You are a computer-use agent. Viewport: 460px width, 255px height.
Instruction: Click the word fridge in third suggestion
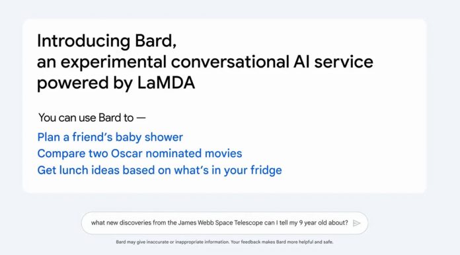(266, 170)
